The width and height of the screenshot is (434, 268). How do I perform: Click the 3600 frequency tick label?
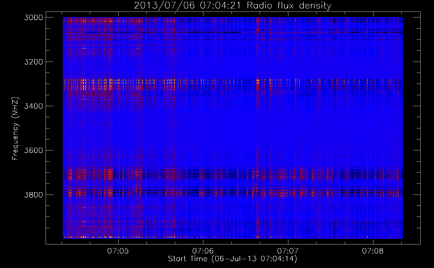[34, 150]
